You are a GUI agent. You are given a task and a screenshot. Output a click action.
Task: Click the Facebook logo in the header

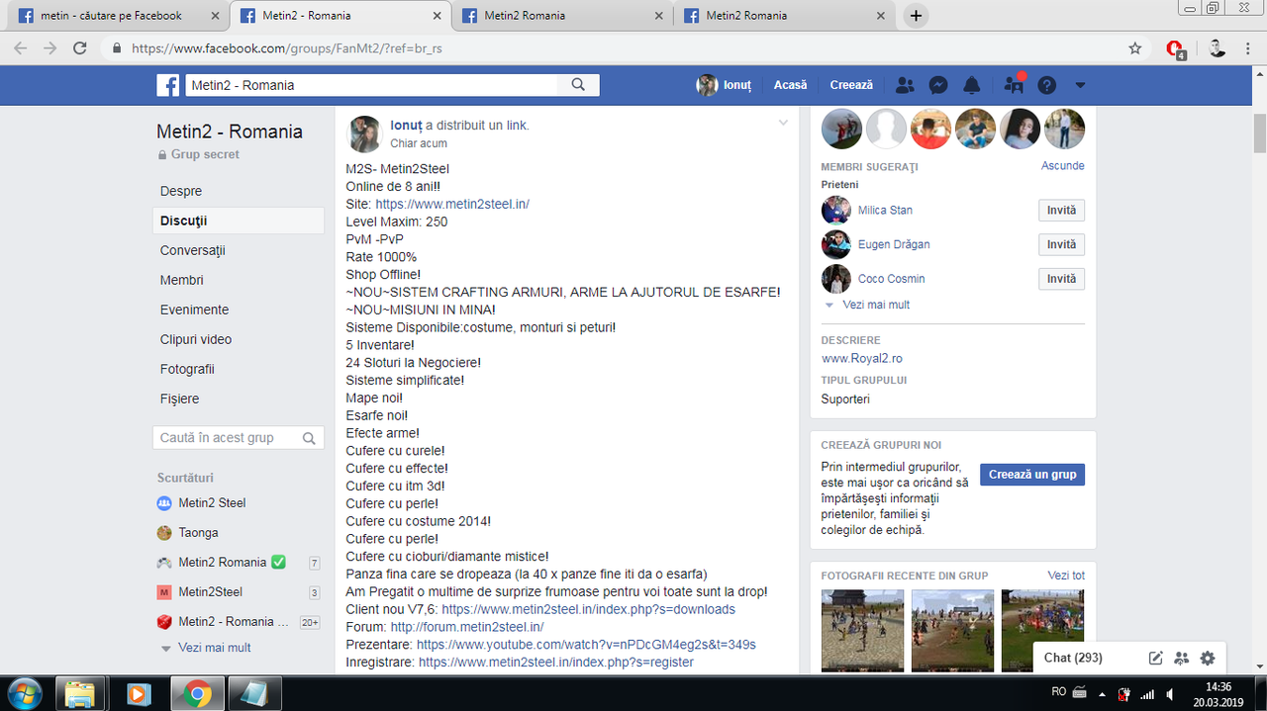tap(168, 85)
